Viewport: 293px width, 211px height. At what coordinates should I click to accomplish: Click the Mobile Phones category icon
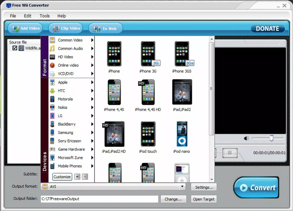pos(52,166)
